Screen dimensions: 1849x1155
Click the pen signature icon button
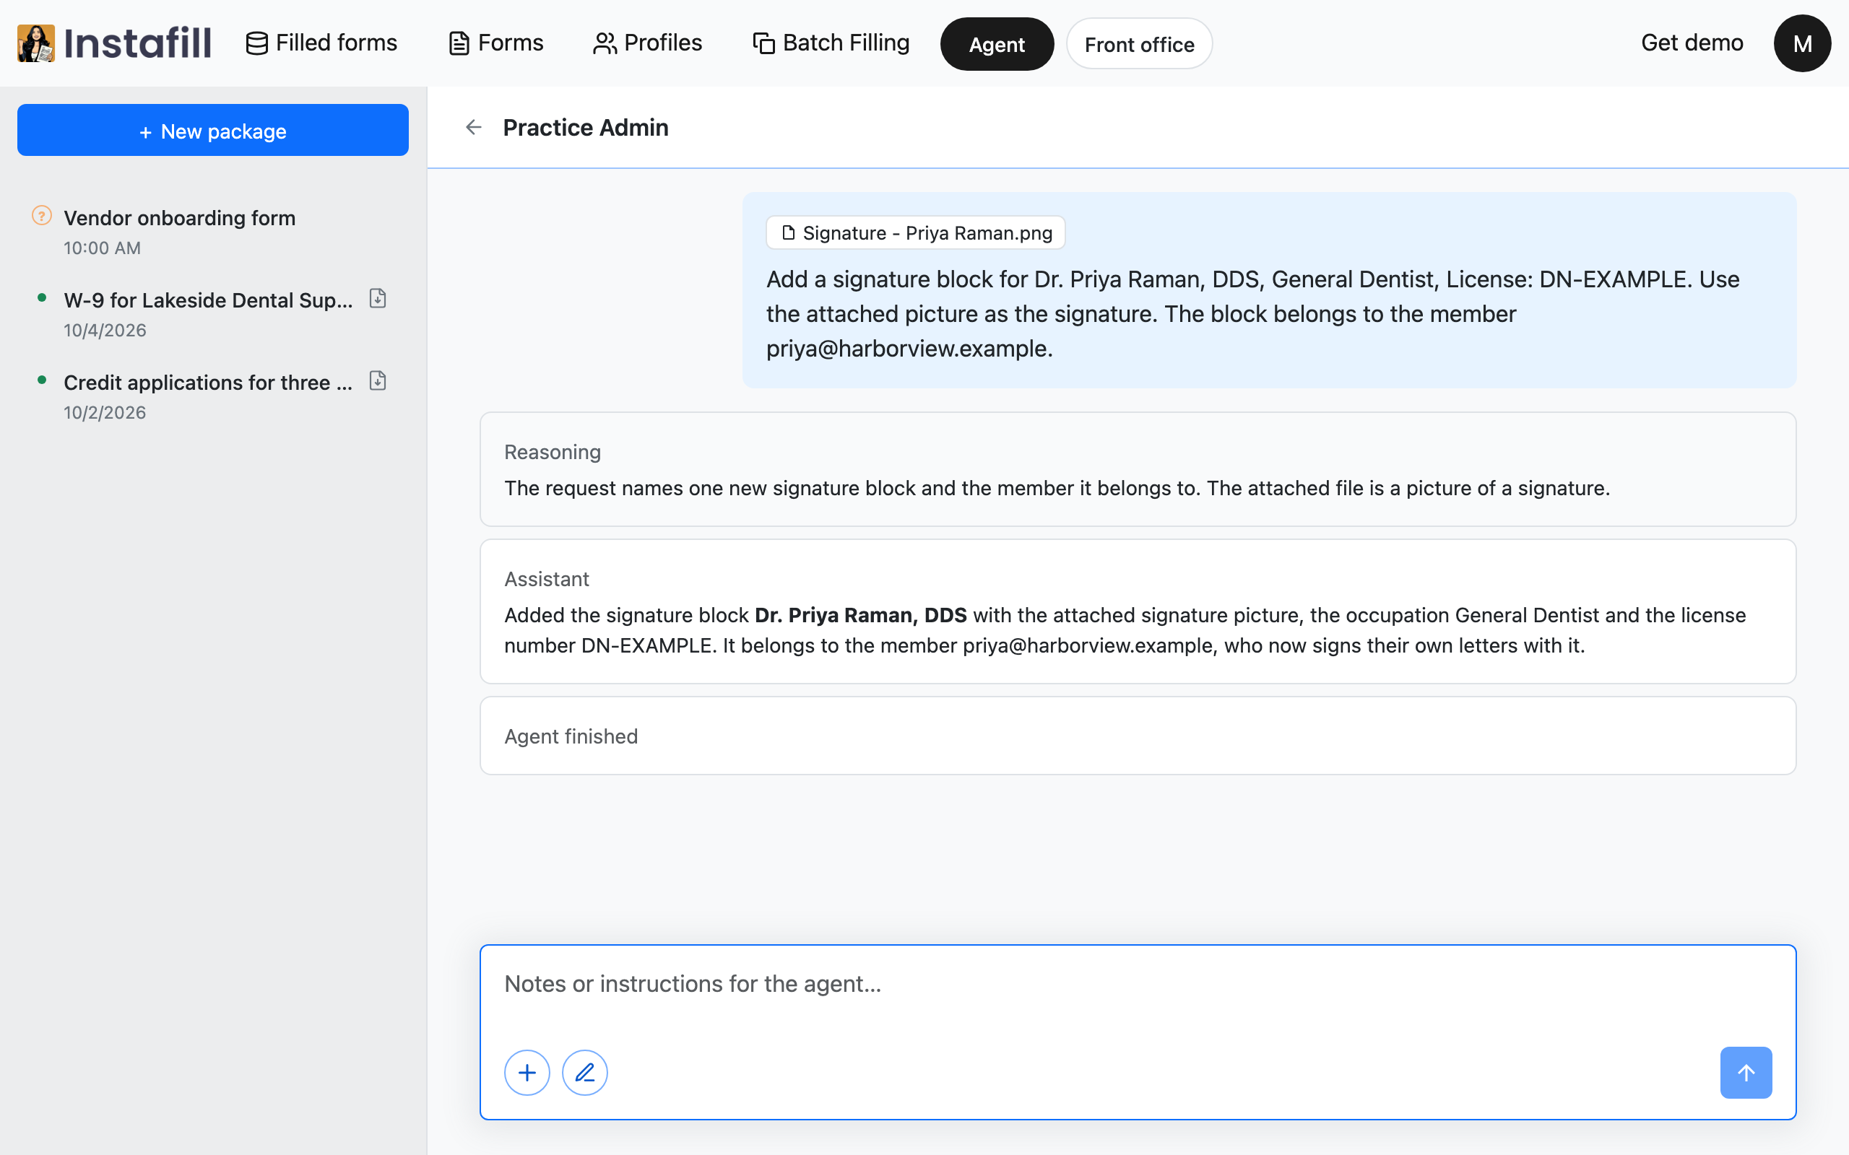pos(584,1073)
